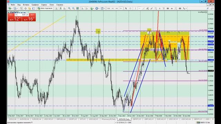Open the chat bubbles icon
The height and width of the screenshot is (124, 221).
[212, 8]
